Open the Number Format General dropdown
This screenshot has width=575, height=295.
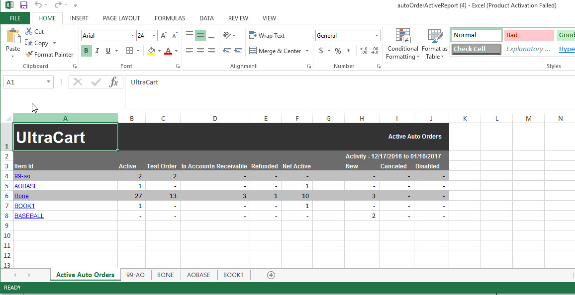[377, 35]
